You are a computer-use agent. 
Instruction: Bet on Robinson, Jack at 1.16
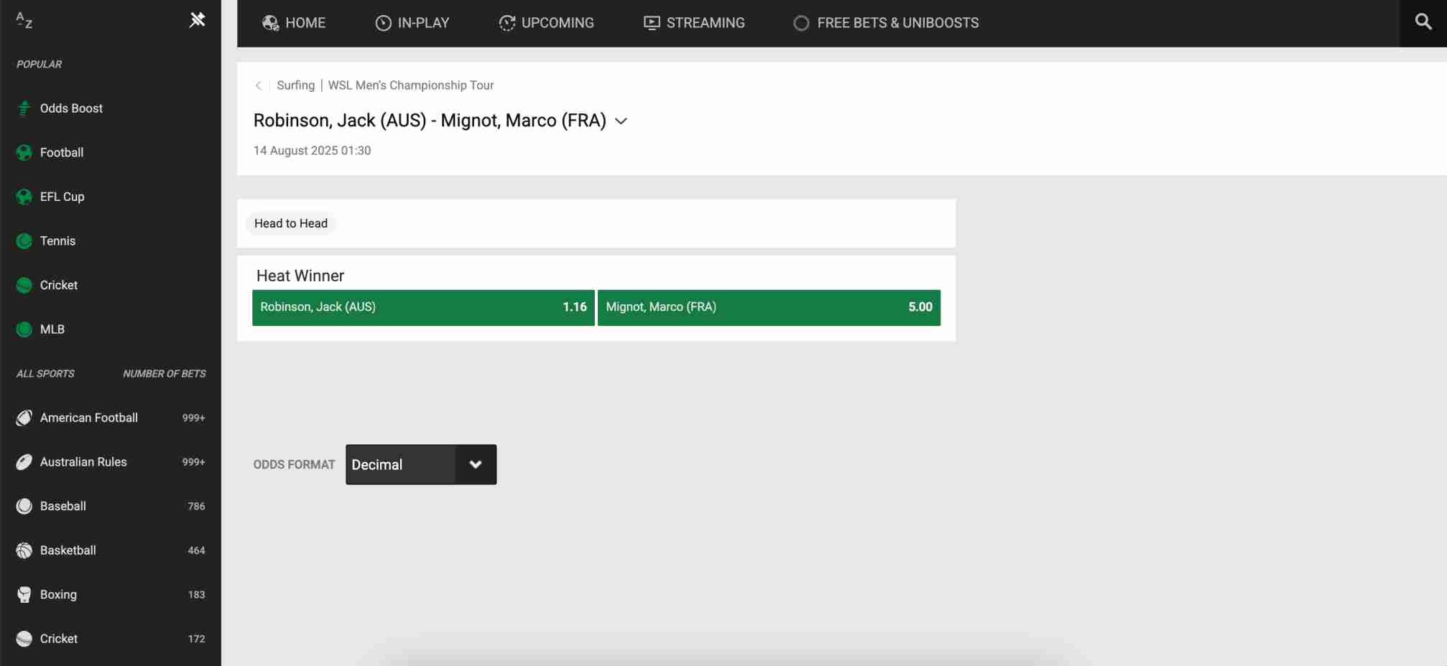(x=423, y=307)
